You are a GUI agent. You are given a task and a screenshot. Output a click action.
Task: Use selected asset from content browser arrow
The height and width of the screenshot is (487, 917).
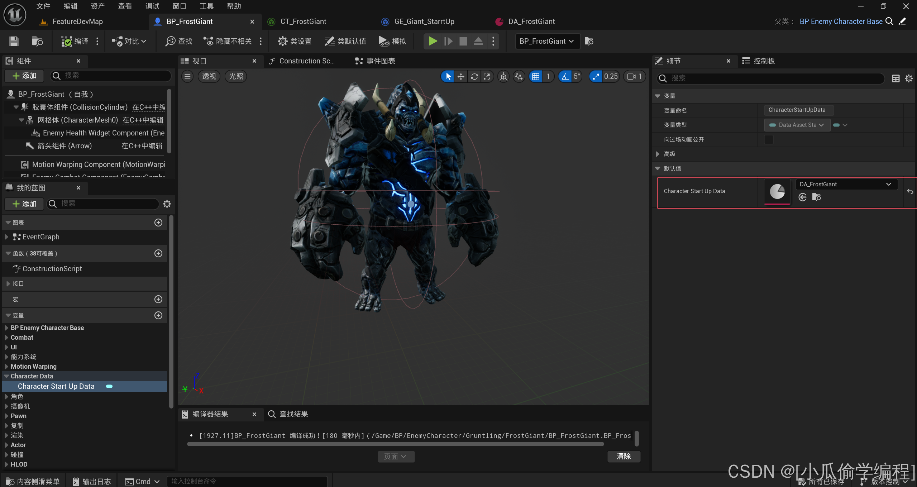coord(803,197)
